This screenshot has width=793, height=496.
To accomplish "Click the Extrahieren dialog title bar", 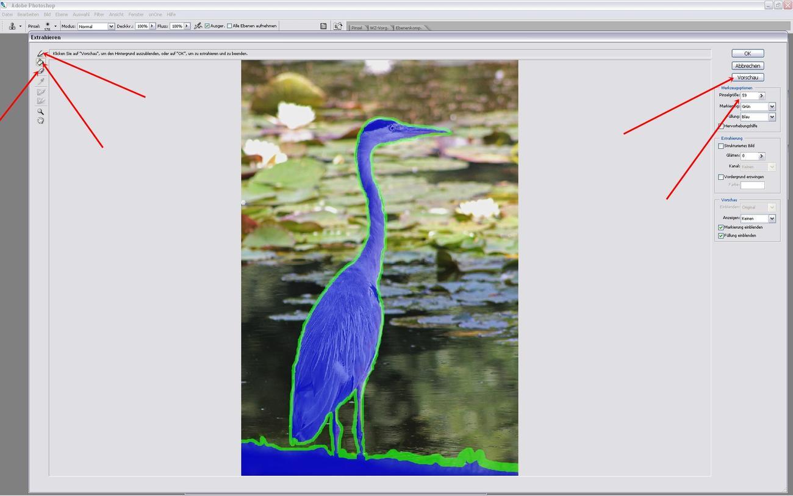I will (407, 38).
